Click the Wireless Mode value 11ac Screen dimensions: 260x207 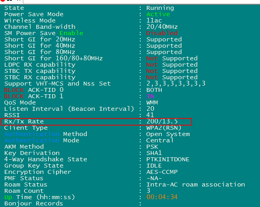pyautogui.click(x=154, y=21)
